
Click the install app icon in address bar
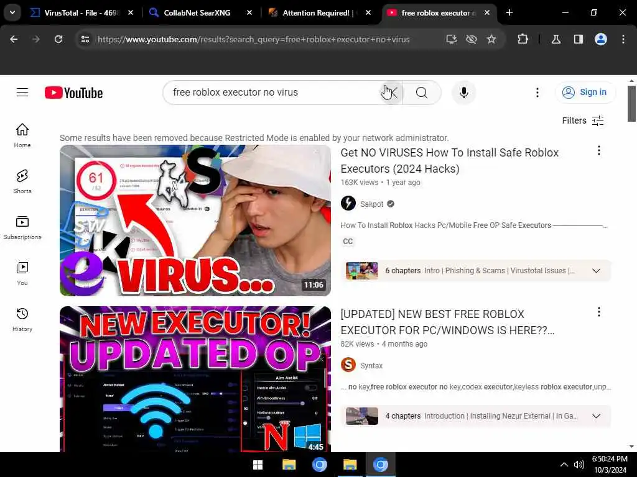(x=452, y=39)
